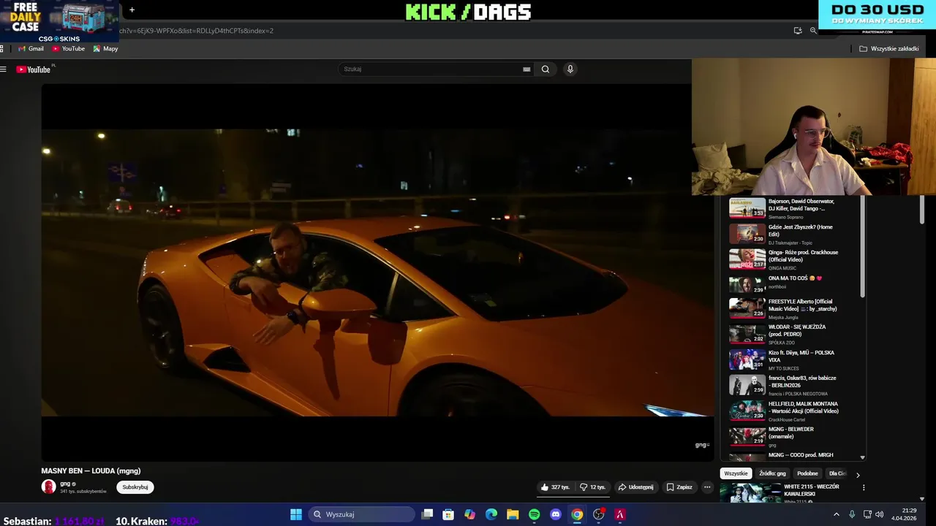The image size is (936, 526).
Task: Click the video player frame to pause
Action: point(377,272)
